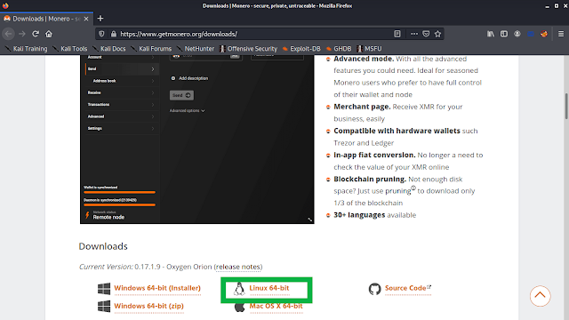569x320 pixels.
Task: Open GHDB bookmark
Action: [339, 49]
